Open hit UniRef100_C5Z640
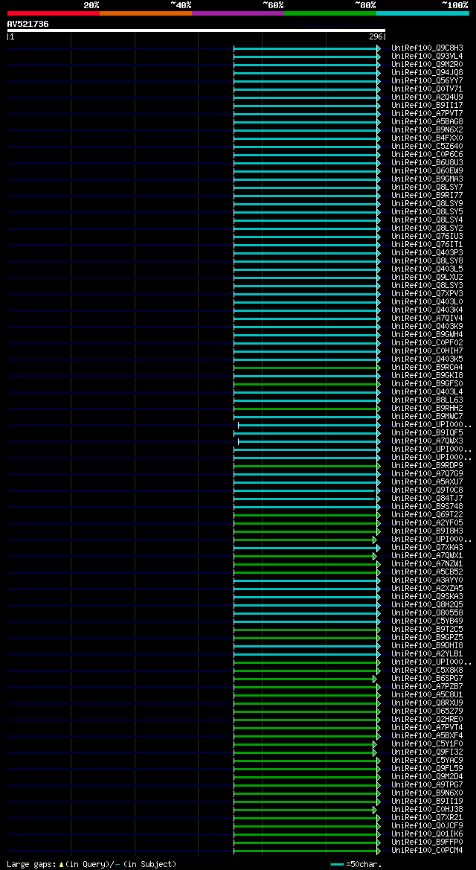476x870 pixels. 427,147
